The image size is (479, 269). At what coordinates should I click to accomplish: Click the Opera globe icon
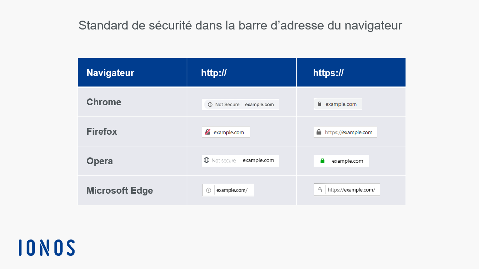point(207,160)
